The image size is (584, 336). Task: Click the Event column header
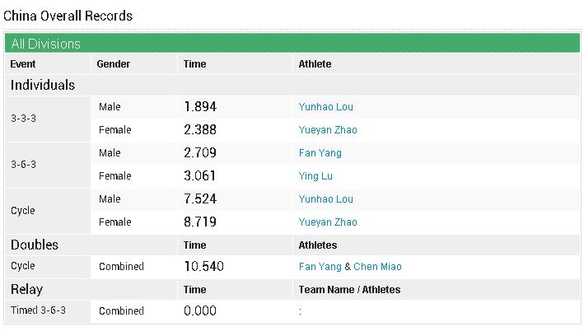pos(23,64)
